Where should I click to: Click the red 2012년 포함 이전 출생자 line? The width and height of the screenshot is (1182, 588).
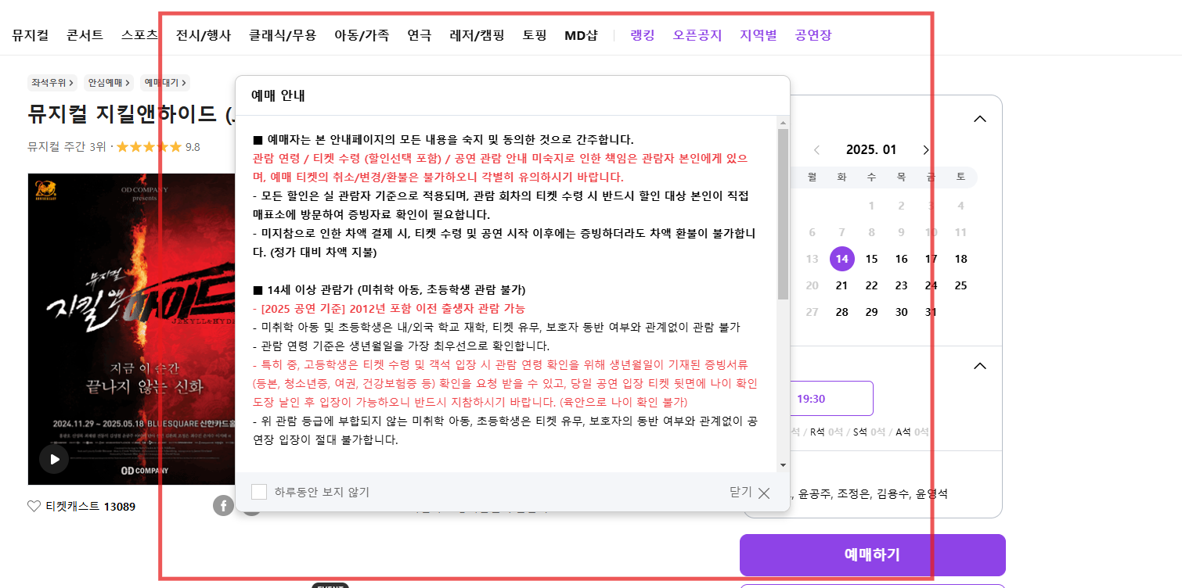point(389,308)
